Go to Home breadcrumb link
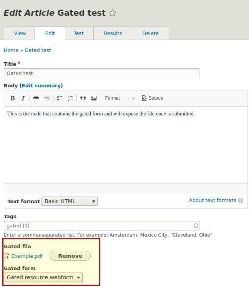Image resolution: width=249 pixels, height=287 pixels. (11, 50)
